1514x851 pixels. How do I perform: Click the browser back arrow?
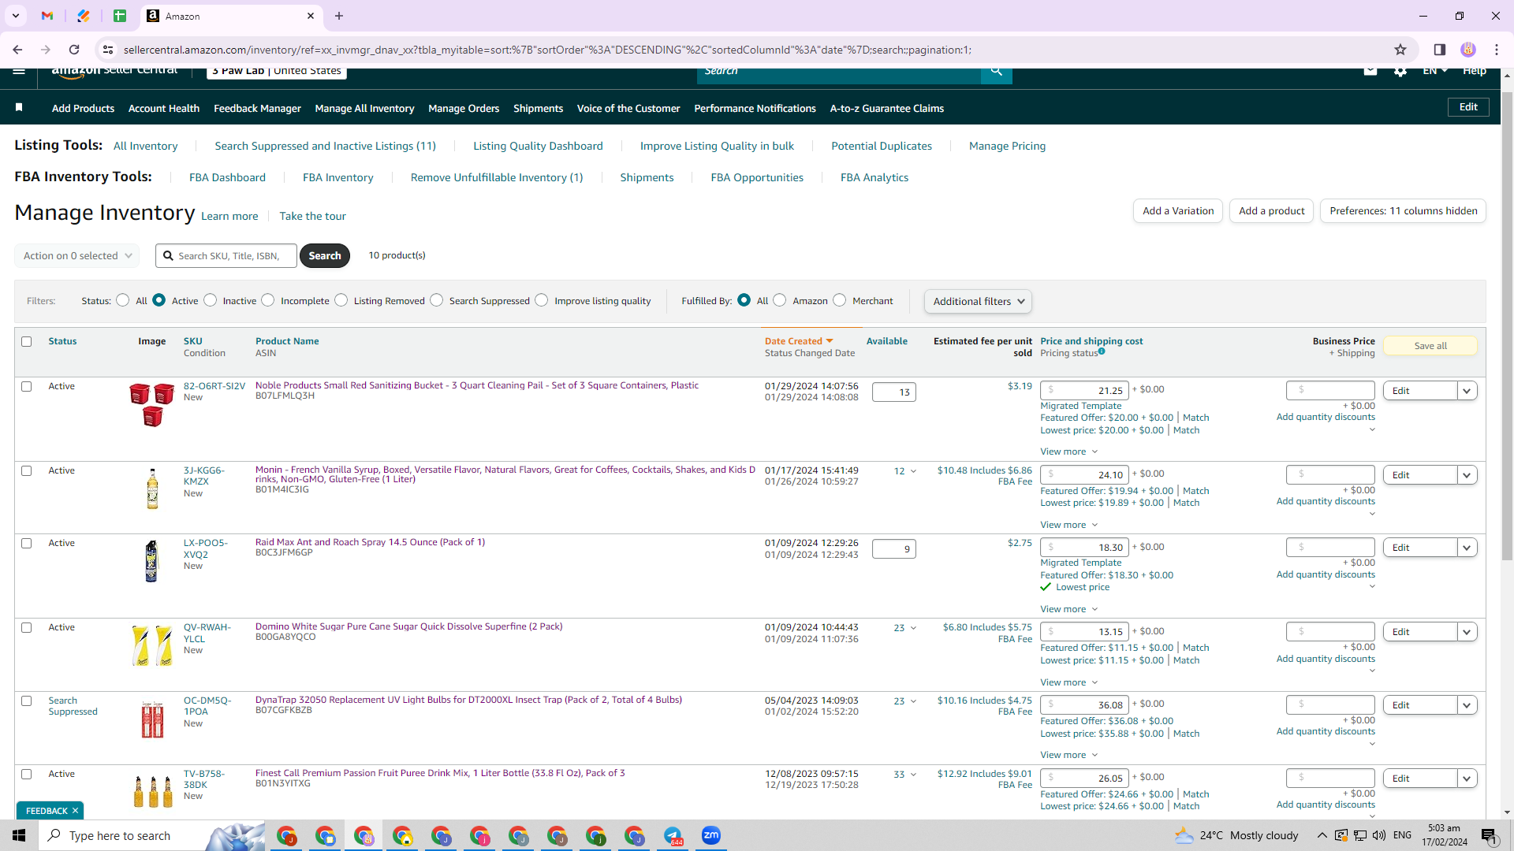pyautogui.click(x=17, y=50)
